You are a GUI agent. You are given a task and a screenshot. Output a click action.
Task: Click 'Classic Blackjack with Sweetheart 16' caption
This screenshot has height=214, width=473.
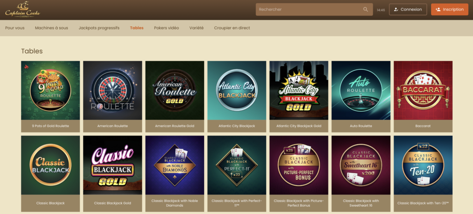tap(361, 203)
